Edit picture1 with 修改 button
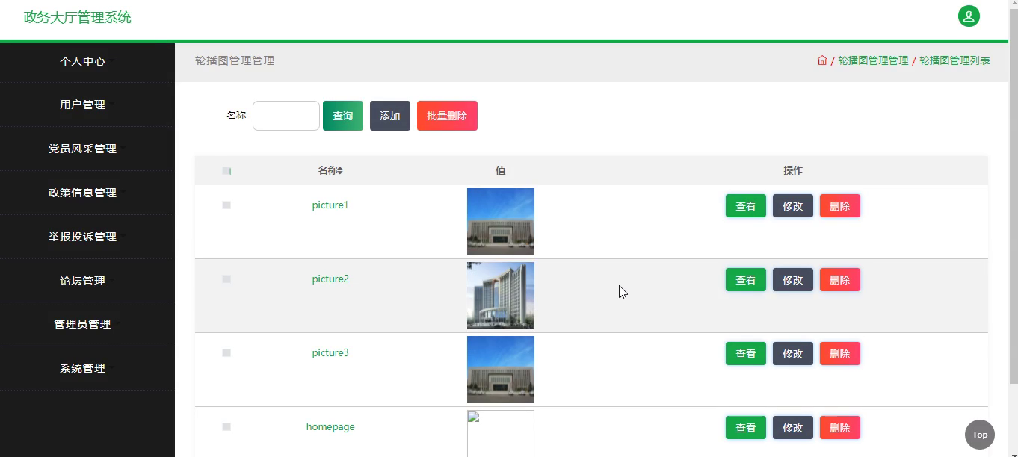 click(793, 206)
